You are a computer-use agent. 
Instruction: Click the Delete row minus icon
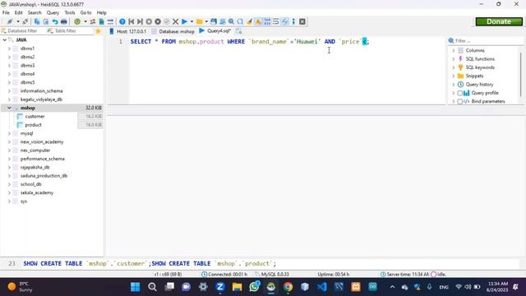pos(158,22)
